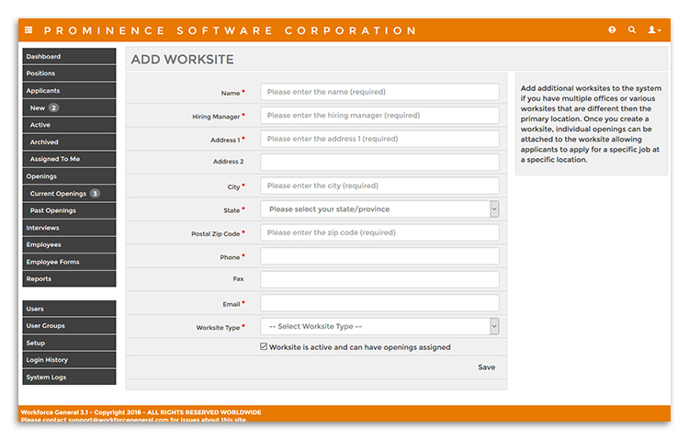Show Archived applicants
This screenshot has height=440, width=689.
coord(70,142)
